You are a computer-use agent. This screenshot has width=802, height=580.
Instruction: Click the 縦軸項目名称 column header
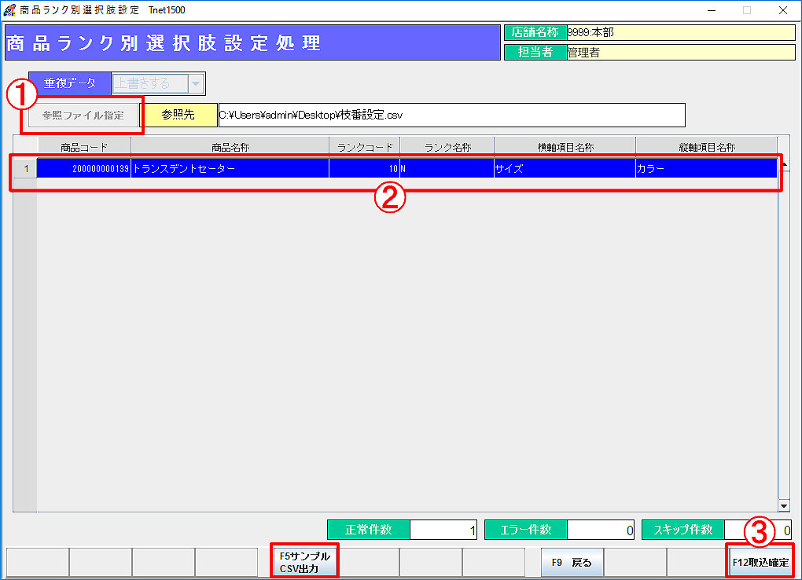[x=706, y=147]
